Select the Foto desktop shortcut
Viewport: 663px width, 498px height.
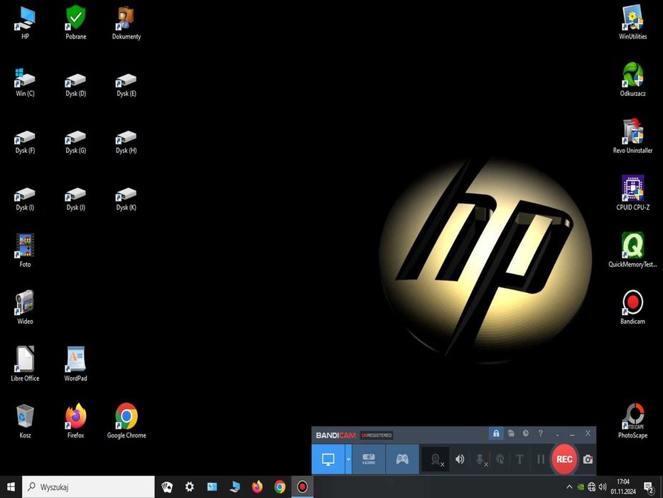[x=25, y=250]
